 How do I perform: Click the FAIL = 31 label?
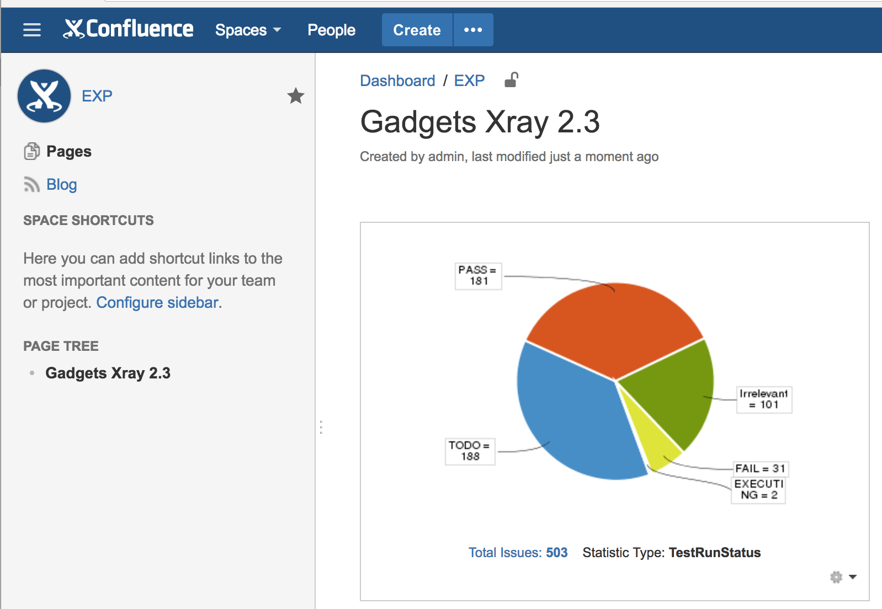pos(761,468)
